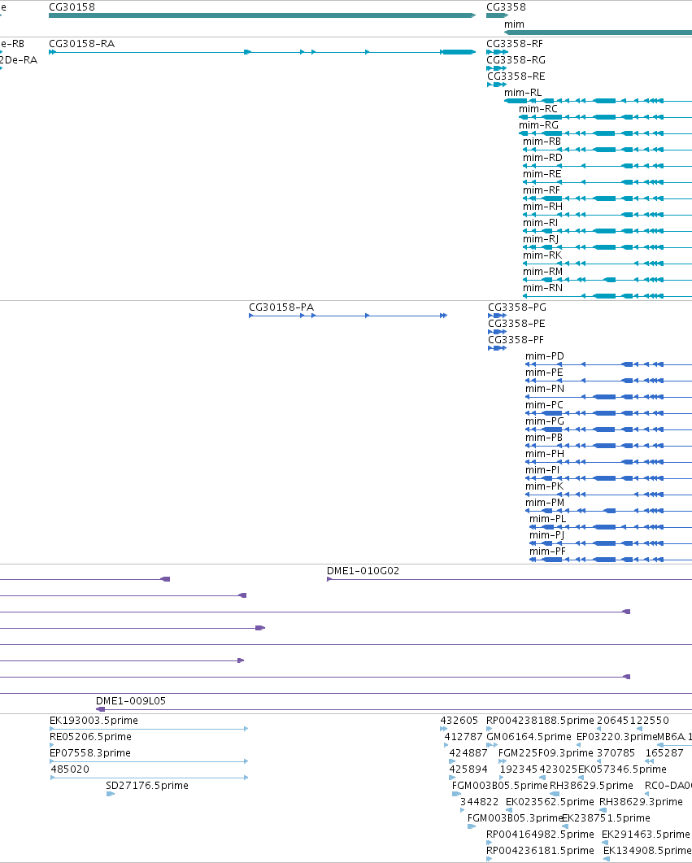This screenshot has width=692, height=863.
Task: Select the EP07558.3prime EST label
Action: pos(90,752)
